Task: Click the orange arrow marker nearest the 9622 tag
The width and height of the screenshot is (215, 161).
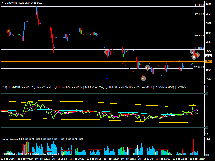Action: coord(197,55)
